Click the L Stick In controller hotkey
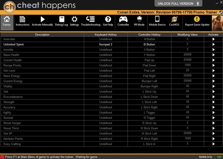Image resolution: width=223 pixels, height=159 pixels. (149, 144)
